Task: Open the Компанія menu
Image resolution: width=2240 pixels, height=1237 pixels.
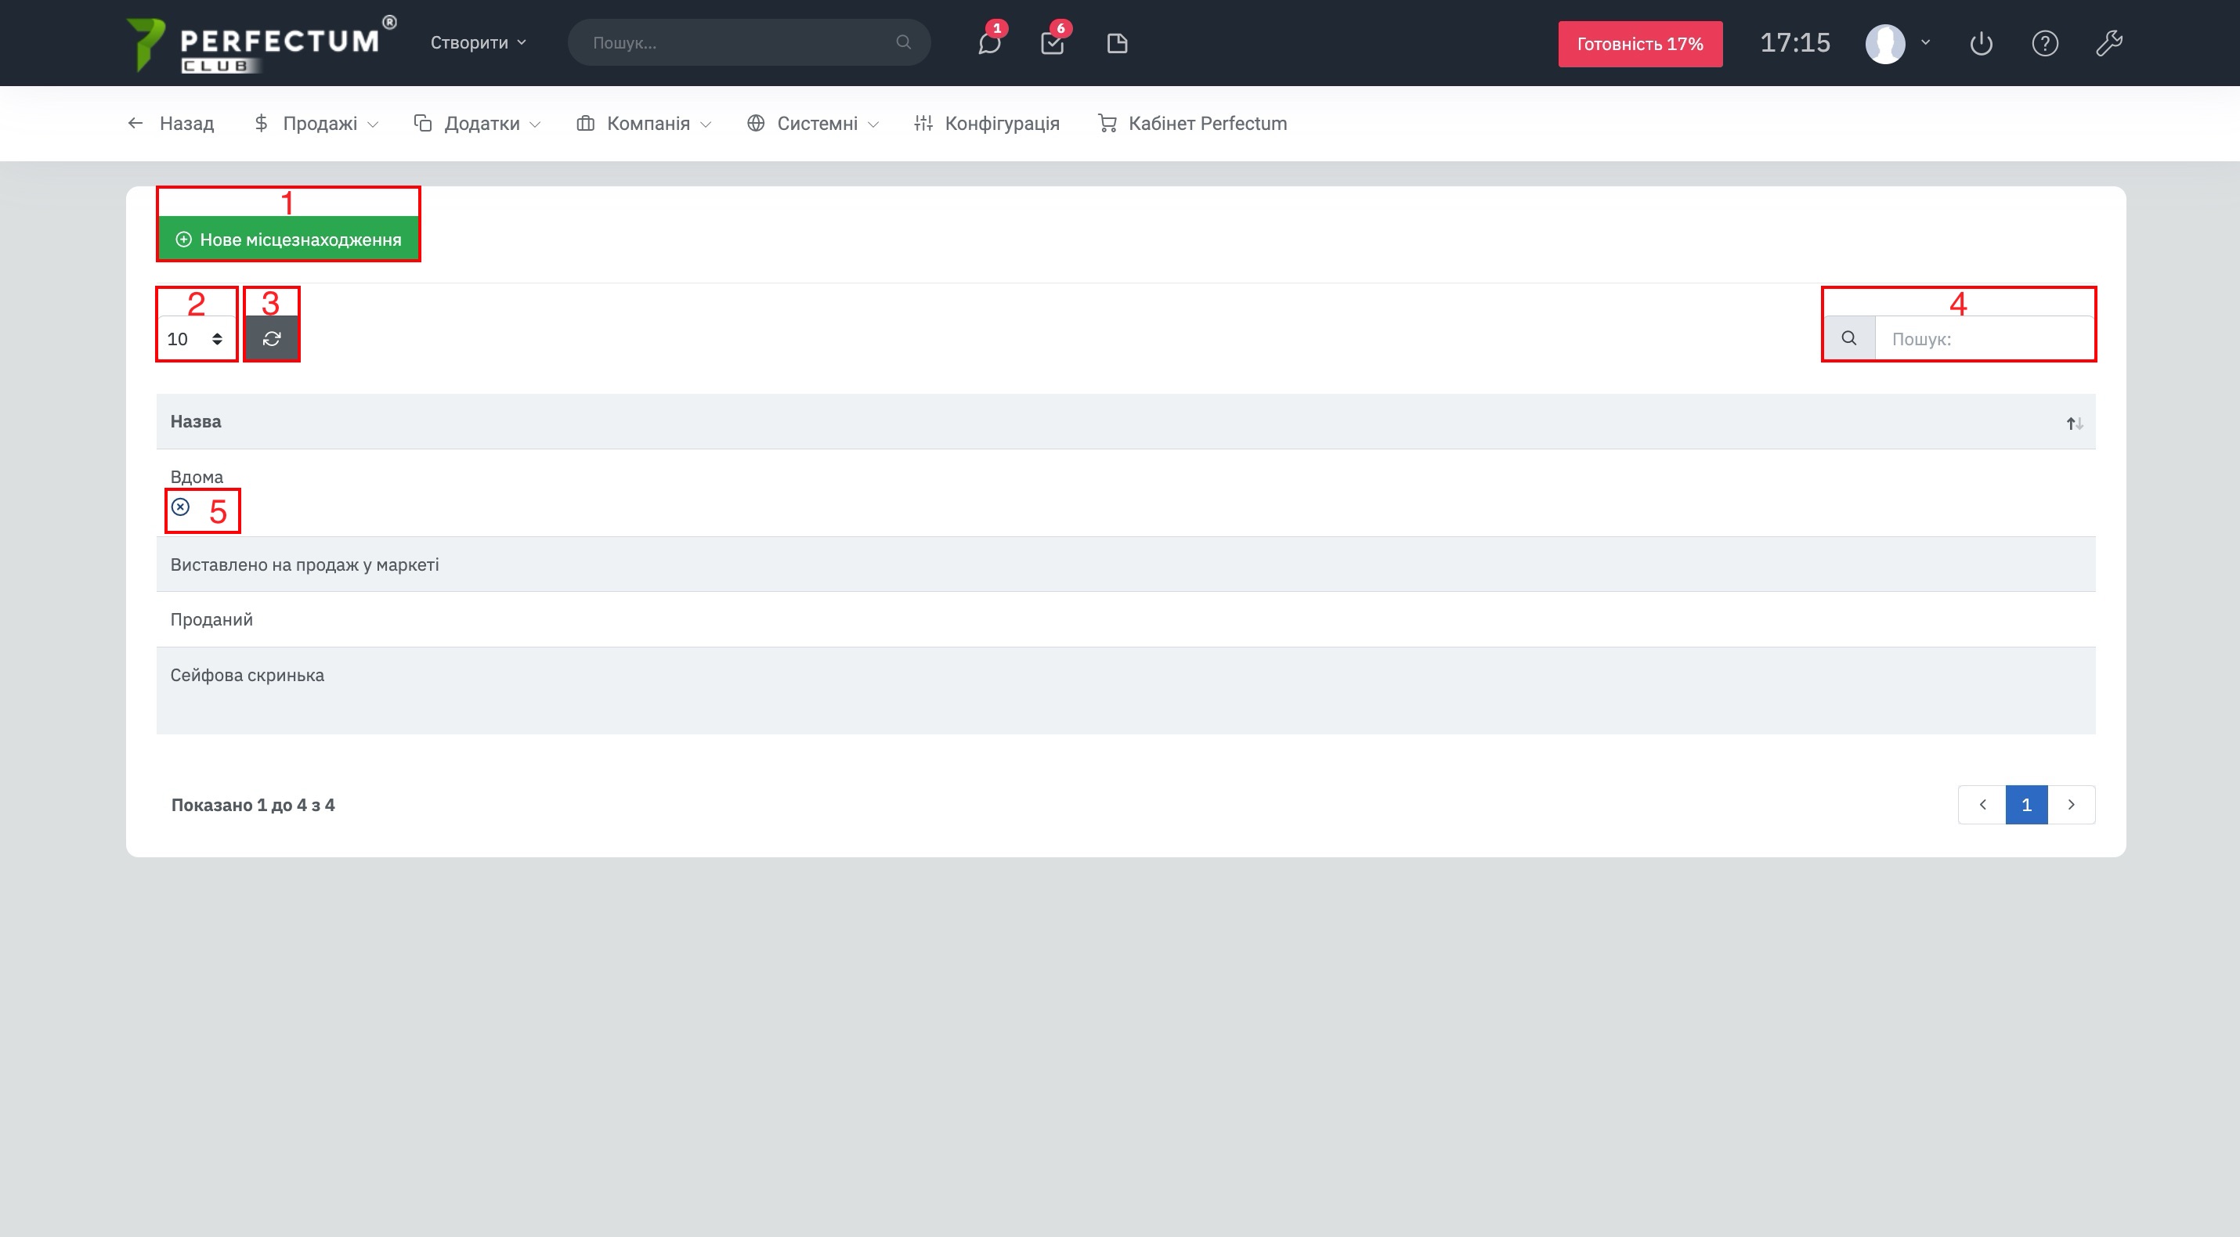Action: (645, 124)
